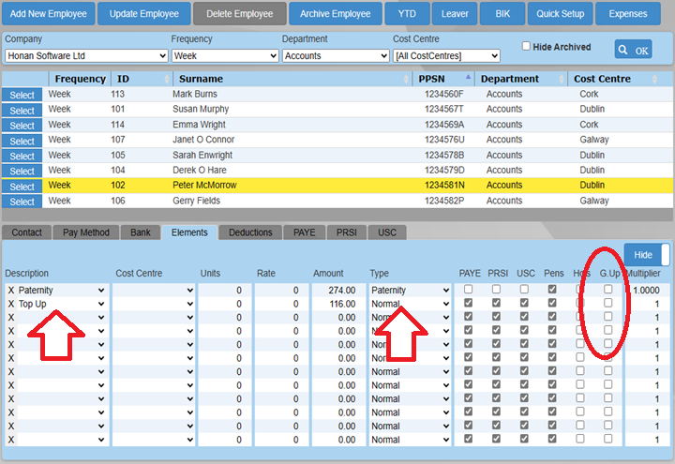Open the Company dropdown showing Honan Software Ltd

(87, 56)
